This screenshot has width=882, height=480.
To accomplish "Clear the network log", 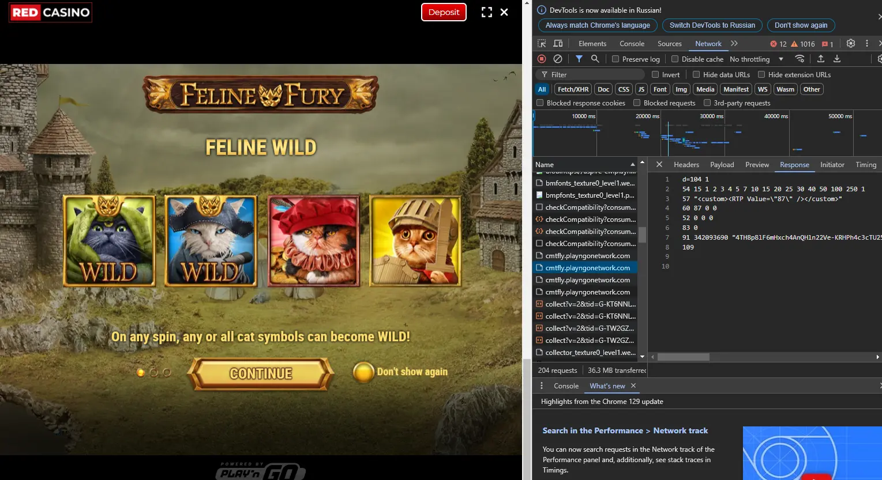I will [x=558, y=59].
